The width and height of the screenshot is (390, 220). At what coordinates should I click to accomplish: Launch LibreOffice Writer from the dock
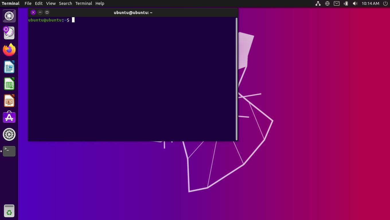(9, 67)
